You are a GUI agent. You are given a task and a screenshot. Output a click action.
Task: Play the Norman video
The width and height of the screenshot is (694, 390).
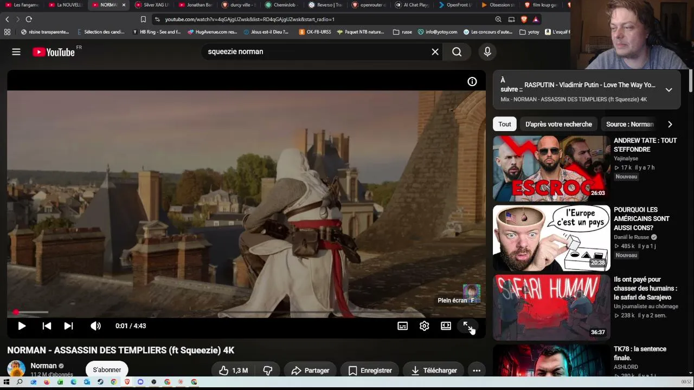[x=22, y=326]
